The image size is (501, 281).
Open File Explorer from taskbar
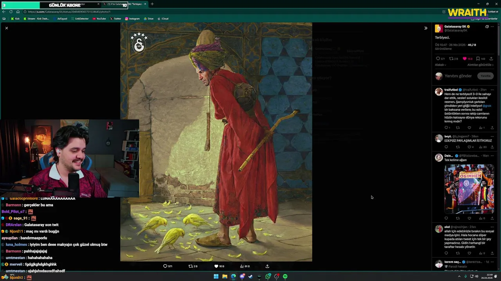click(225, 276)
